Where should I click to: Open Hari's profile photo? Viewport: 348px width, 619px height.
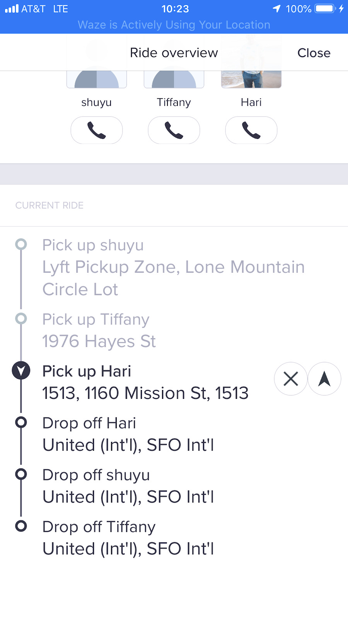tap(251, 79)
